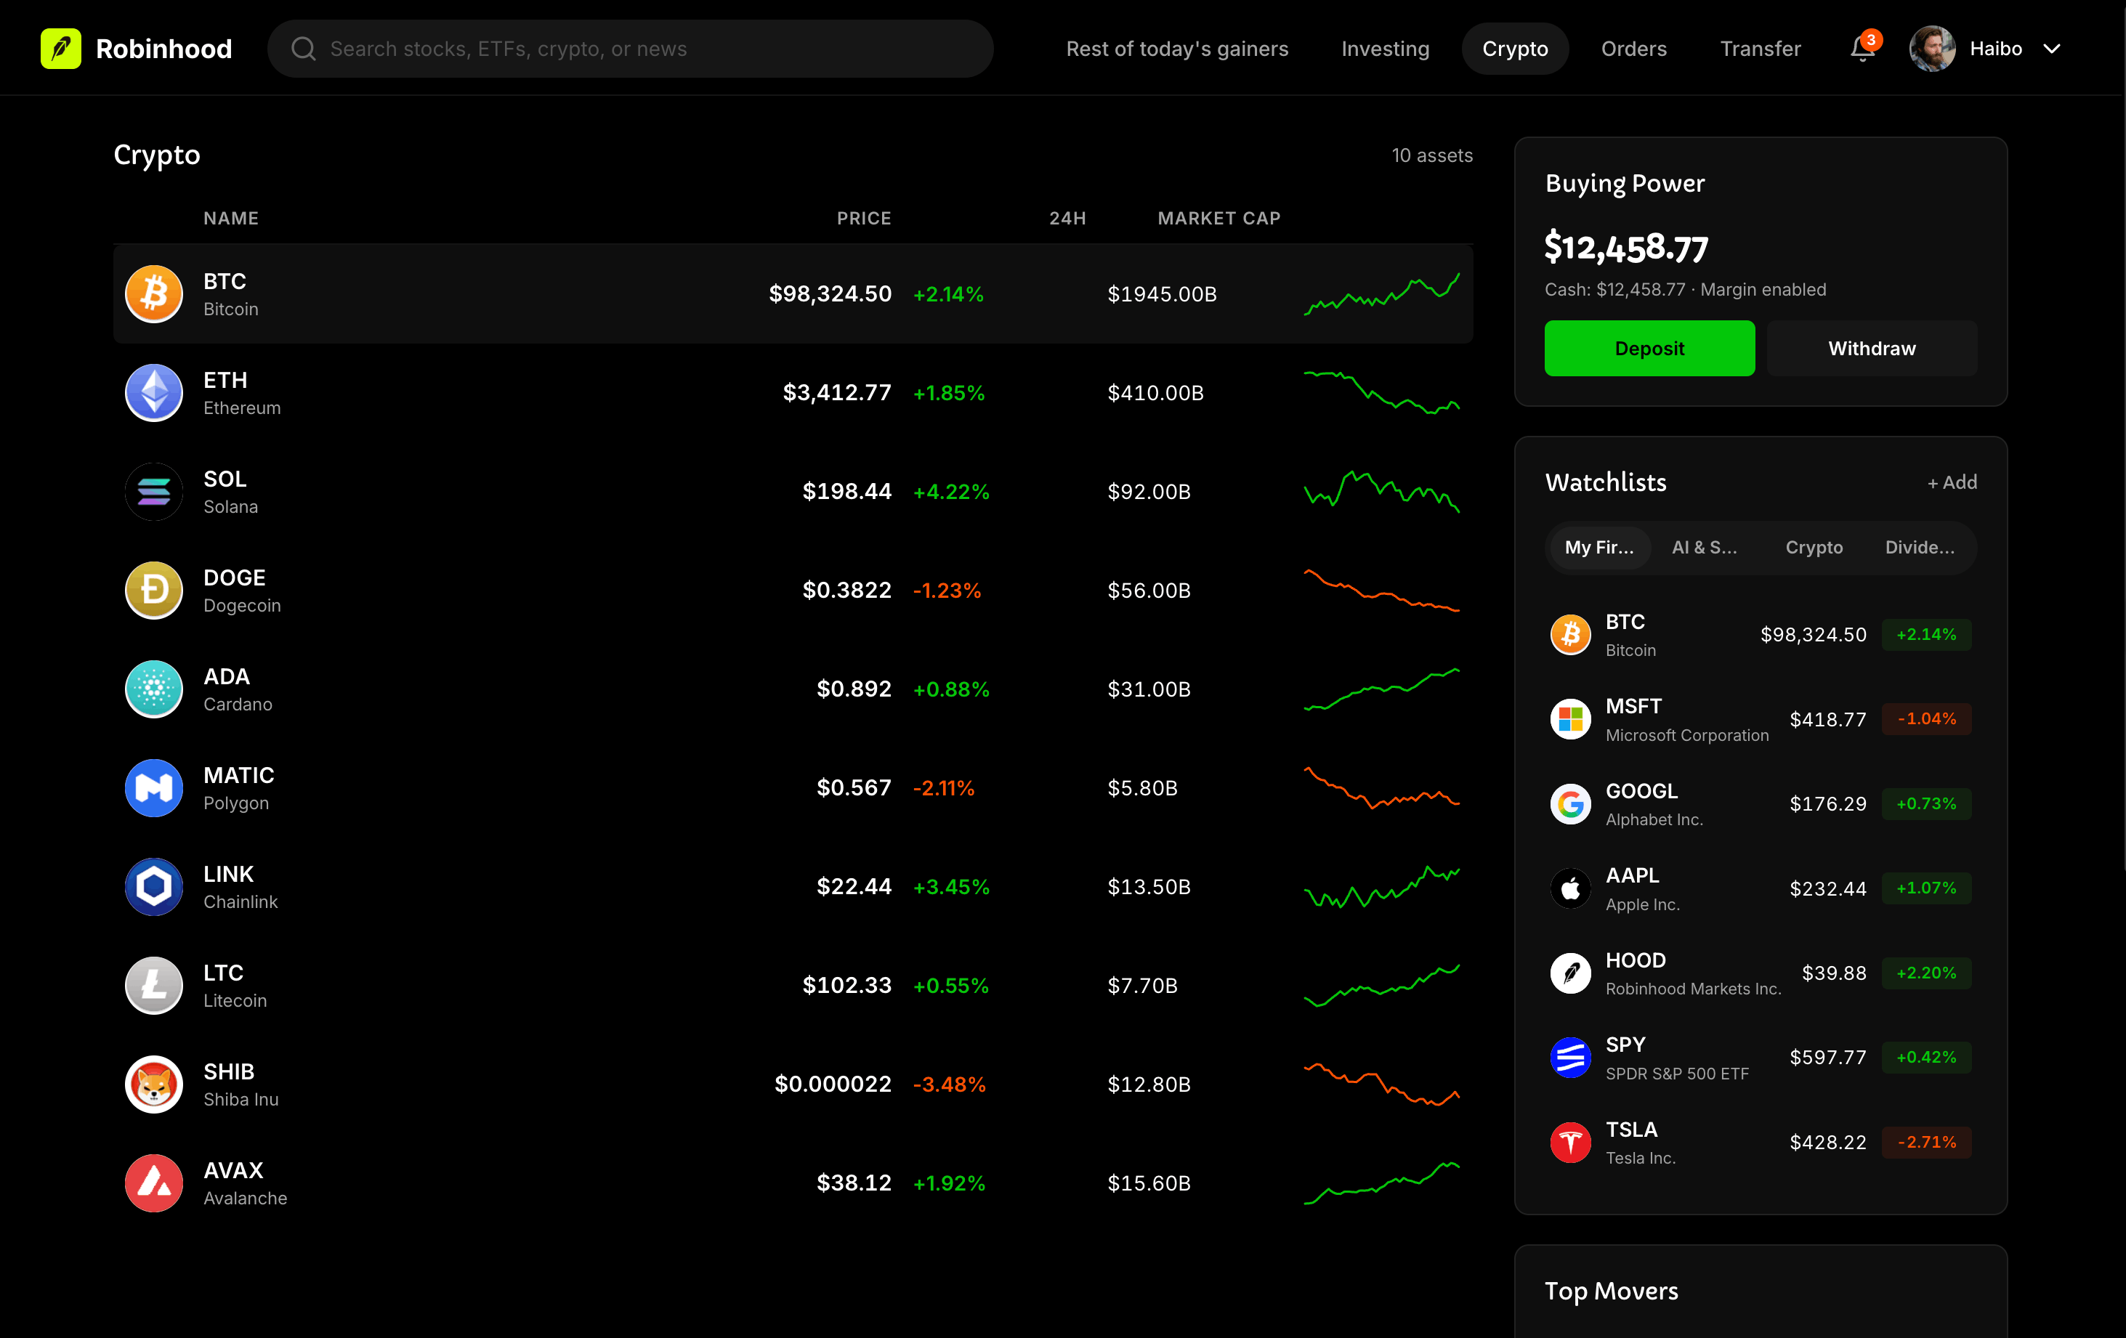The width and height of the screenshot is (2126, 1338).
Task: Expand the Haibo account dropdown chevron
Action: [2052, 49]
